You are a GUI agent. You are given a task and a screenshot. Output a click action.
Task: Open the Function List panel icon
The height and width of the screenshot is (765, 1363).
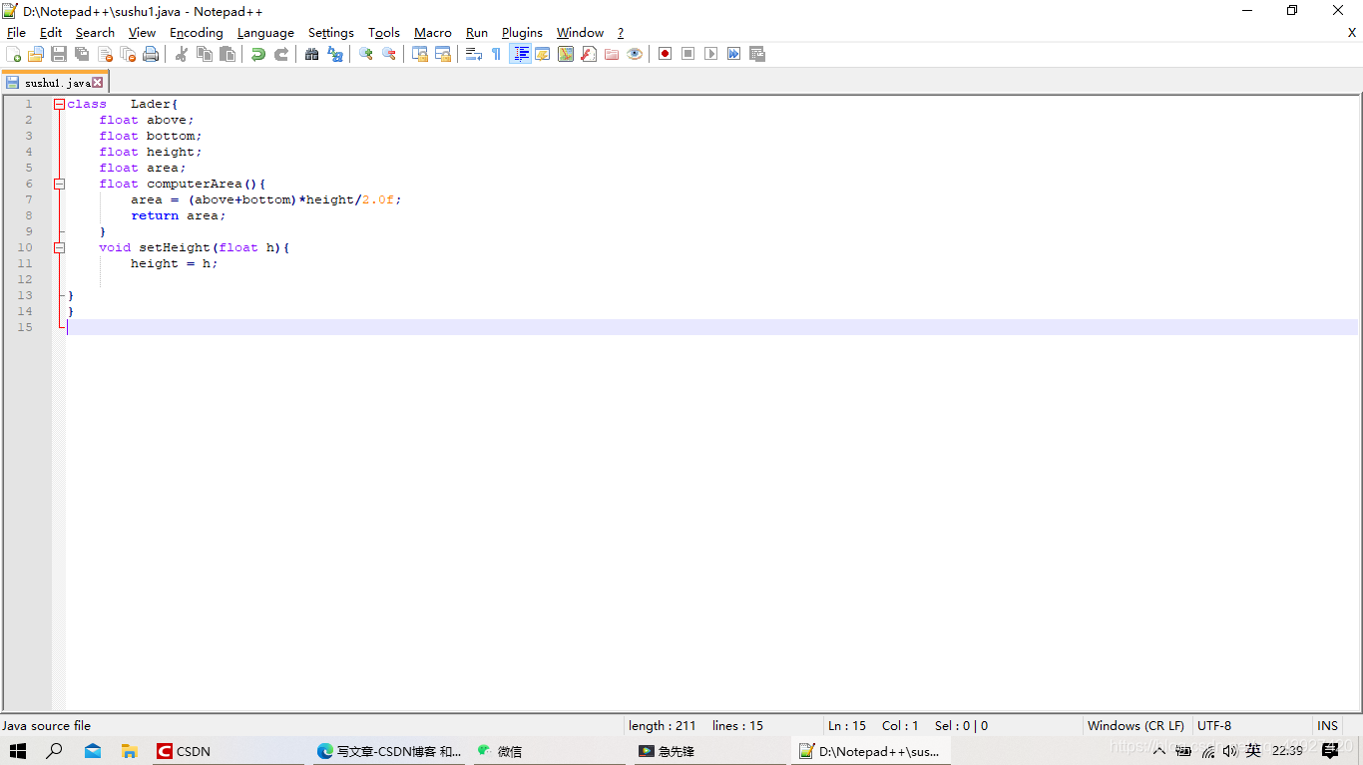point(589,54)
